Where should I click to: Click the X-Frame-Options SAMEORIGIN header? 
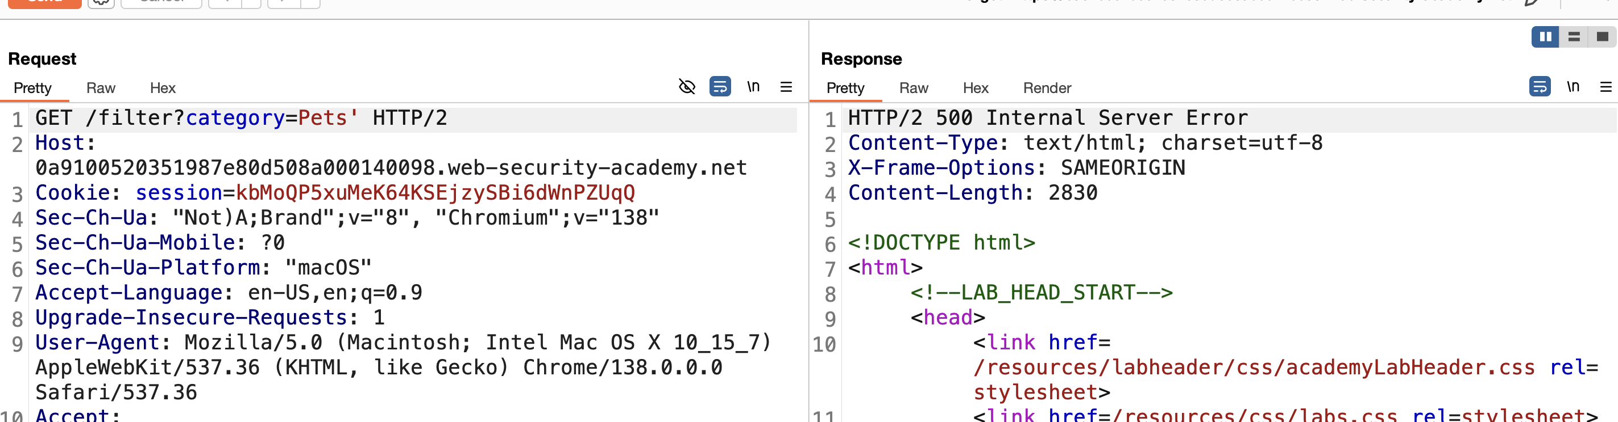pos(1017,168)
